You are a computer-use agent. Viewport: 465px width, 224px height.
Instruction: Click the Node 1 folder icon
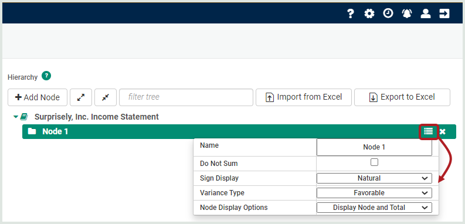32,131
